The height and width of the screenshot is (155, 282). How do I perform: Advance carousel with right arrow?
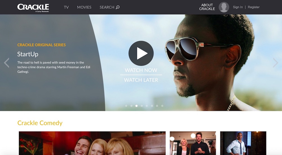276,63
